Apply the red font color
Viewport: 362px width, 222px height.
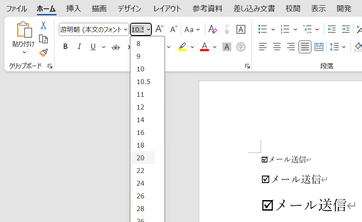pos(204,47)
